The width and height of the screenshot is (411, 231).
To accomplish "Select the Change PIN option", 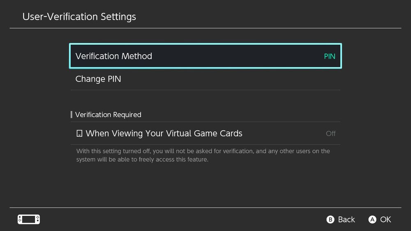I will tap(205, 79).
